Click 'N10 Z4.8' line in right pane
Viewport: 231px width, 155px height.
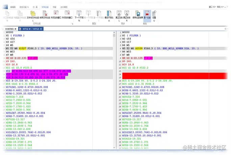[x=128, y=65]
